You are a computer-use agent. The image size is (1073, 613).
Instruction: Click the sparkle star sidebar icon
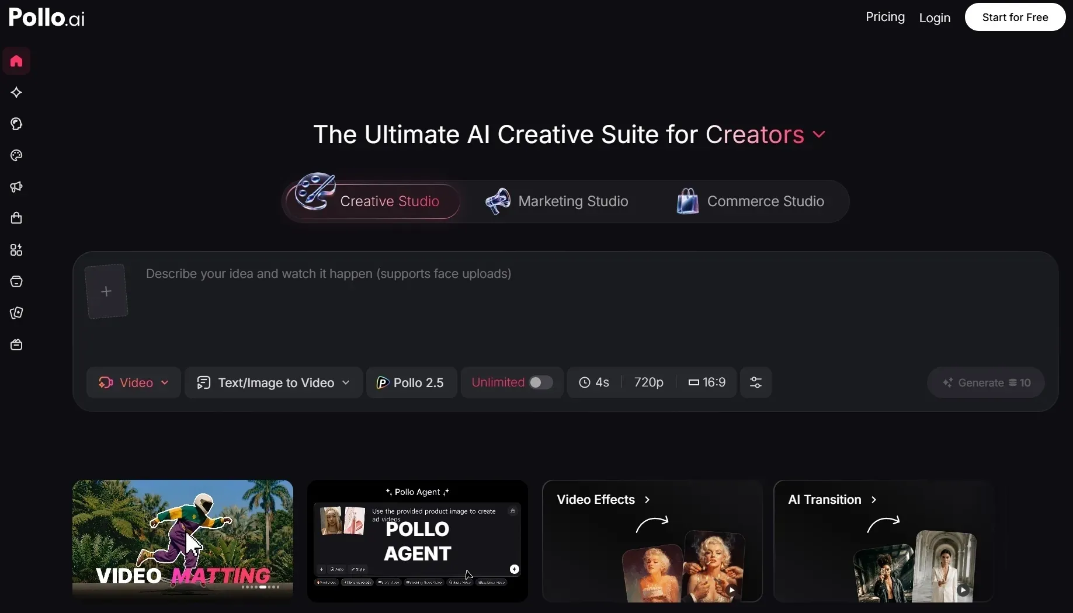pos(16,92)
